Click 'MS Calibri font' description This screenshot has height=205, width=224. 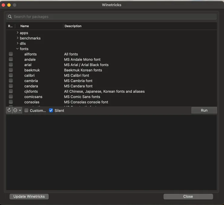[x=77, y=75]
